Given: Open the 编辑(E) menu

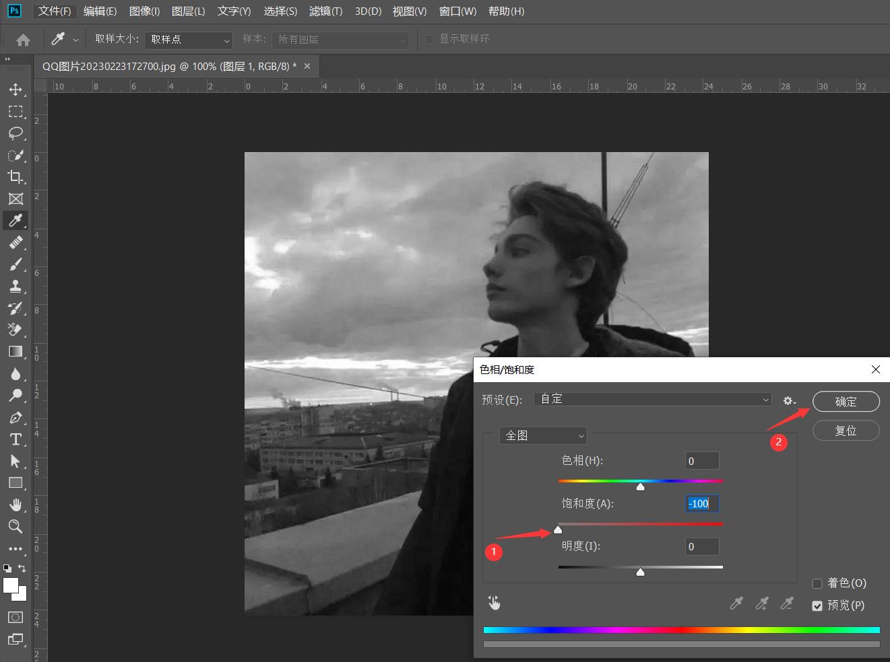Looking at the screenshot, I should [x=100, y=11].
